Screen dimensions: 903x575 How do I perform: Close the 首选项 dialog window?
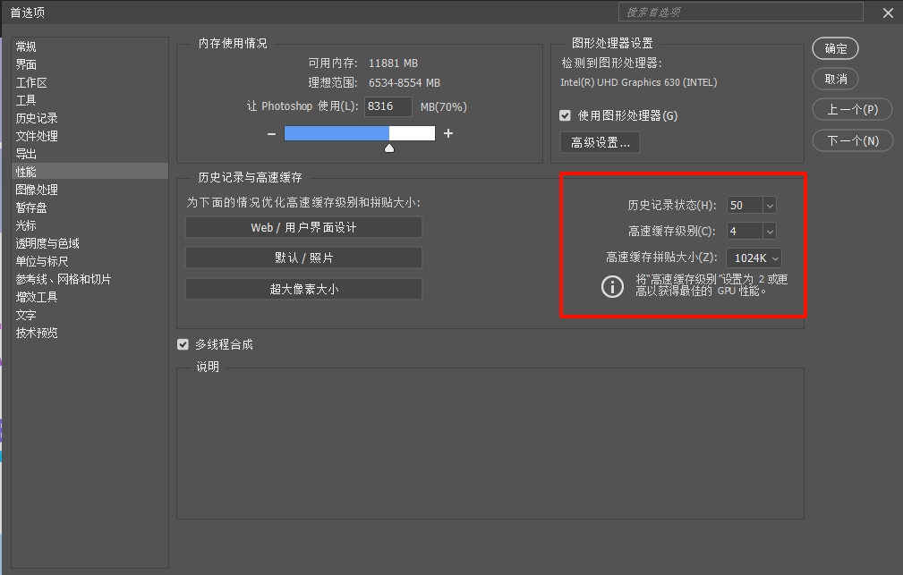tap(887, 13)
